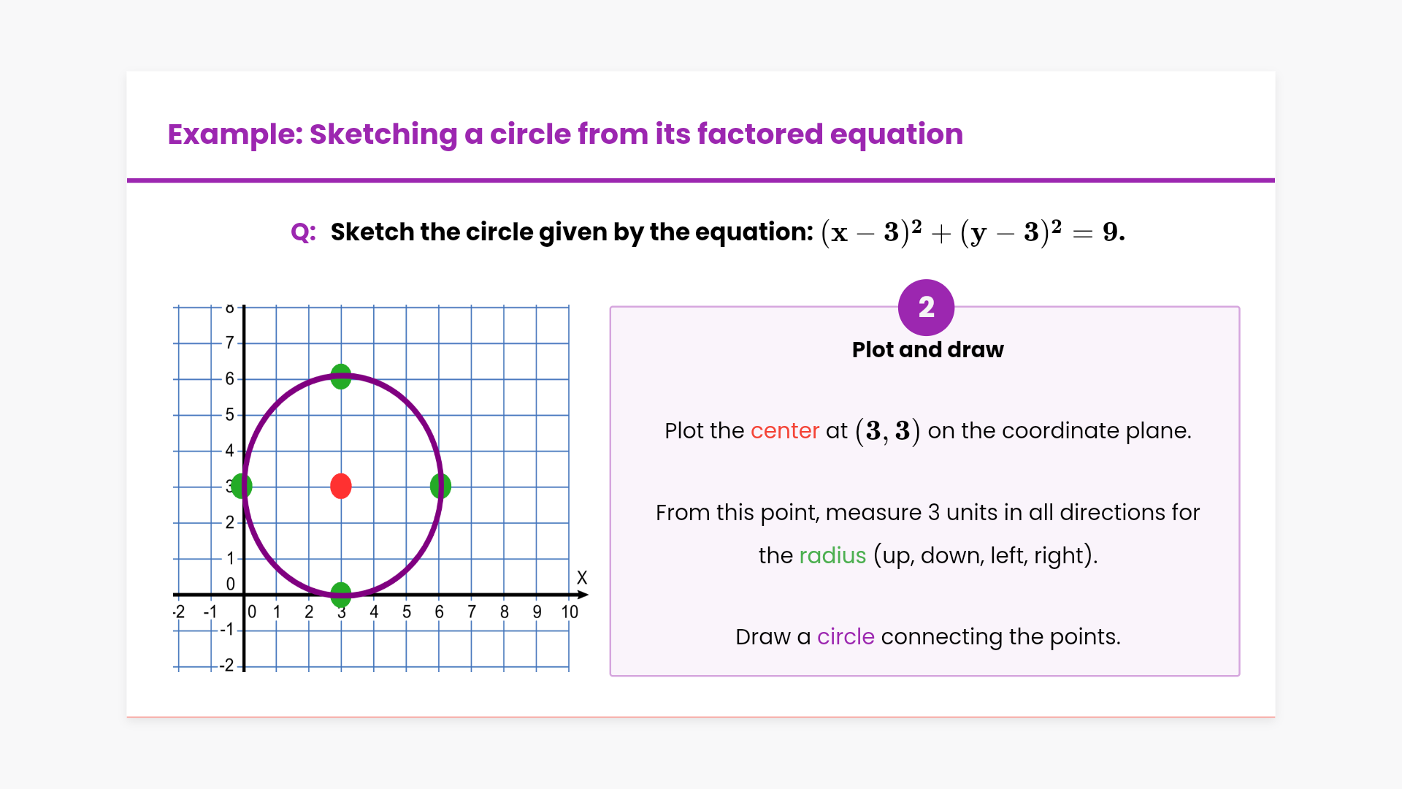
Task: Click the X axis label
Action: coord(582,578)
